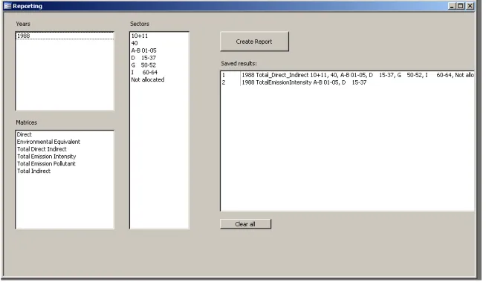Select sector 10+11
This screenshot has width=486, height=282.
[x=159, y=36]
